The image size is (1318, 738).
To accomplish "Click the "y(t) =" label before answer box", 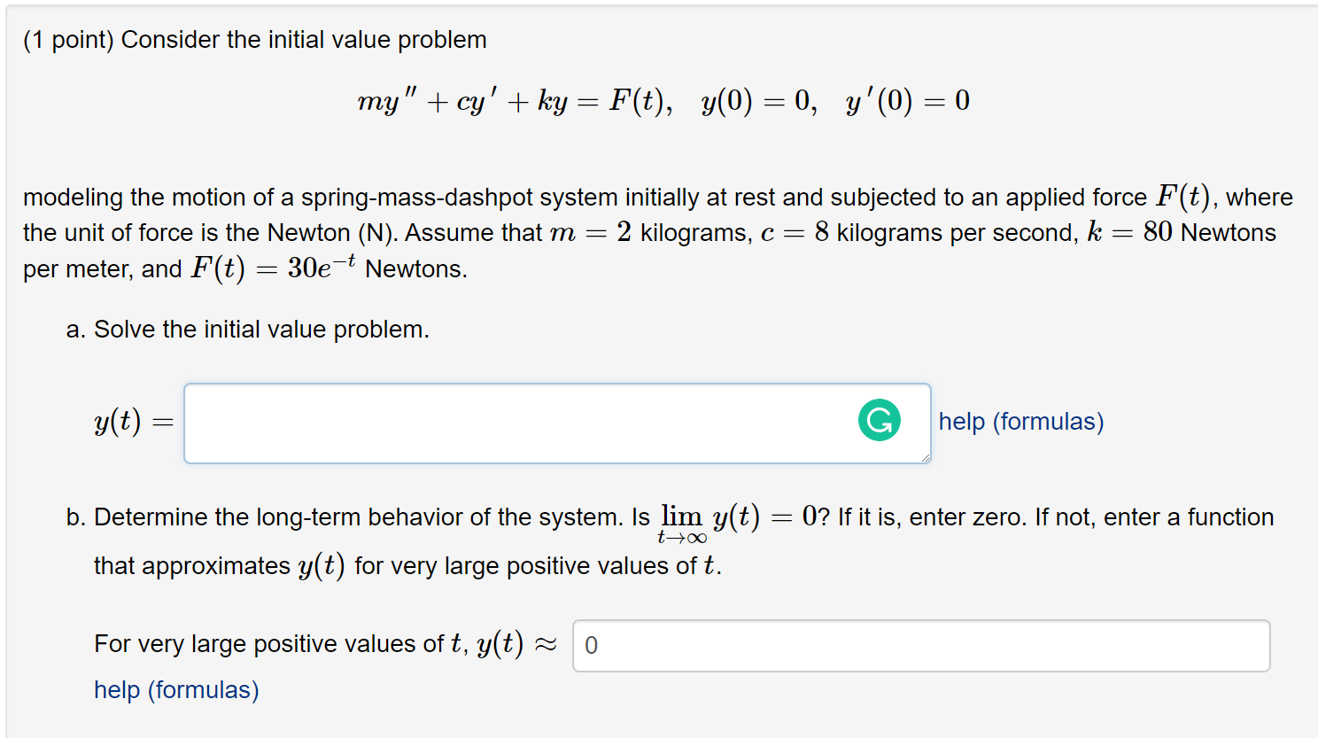I will (x=133, y=422).
